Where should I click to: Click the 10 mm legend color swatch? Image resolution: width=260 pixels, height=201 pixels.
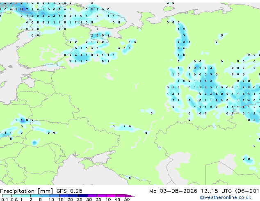[x=54, y=196]
